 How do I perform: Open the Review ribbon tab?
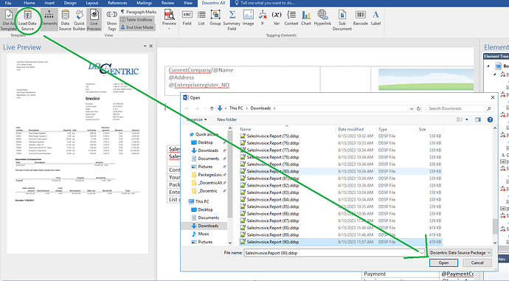(168, 3)
